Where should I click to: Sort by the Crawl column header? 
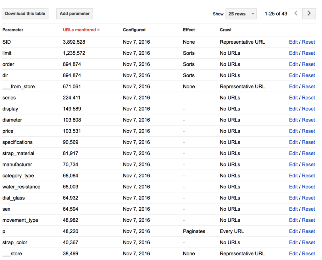click(225, 30)
